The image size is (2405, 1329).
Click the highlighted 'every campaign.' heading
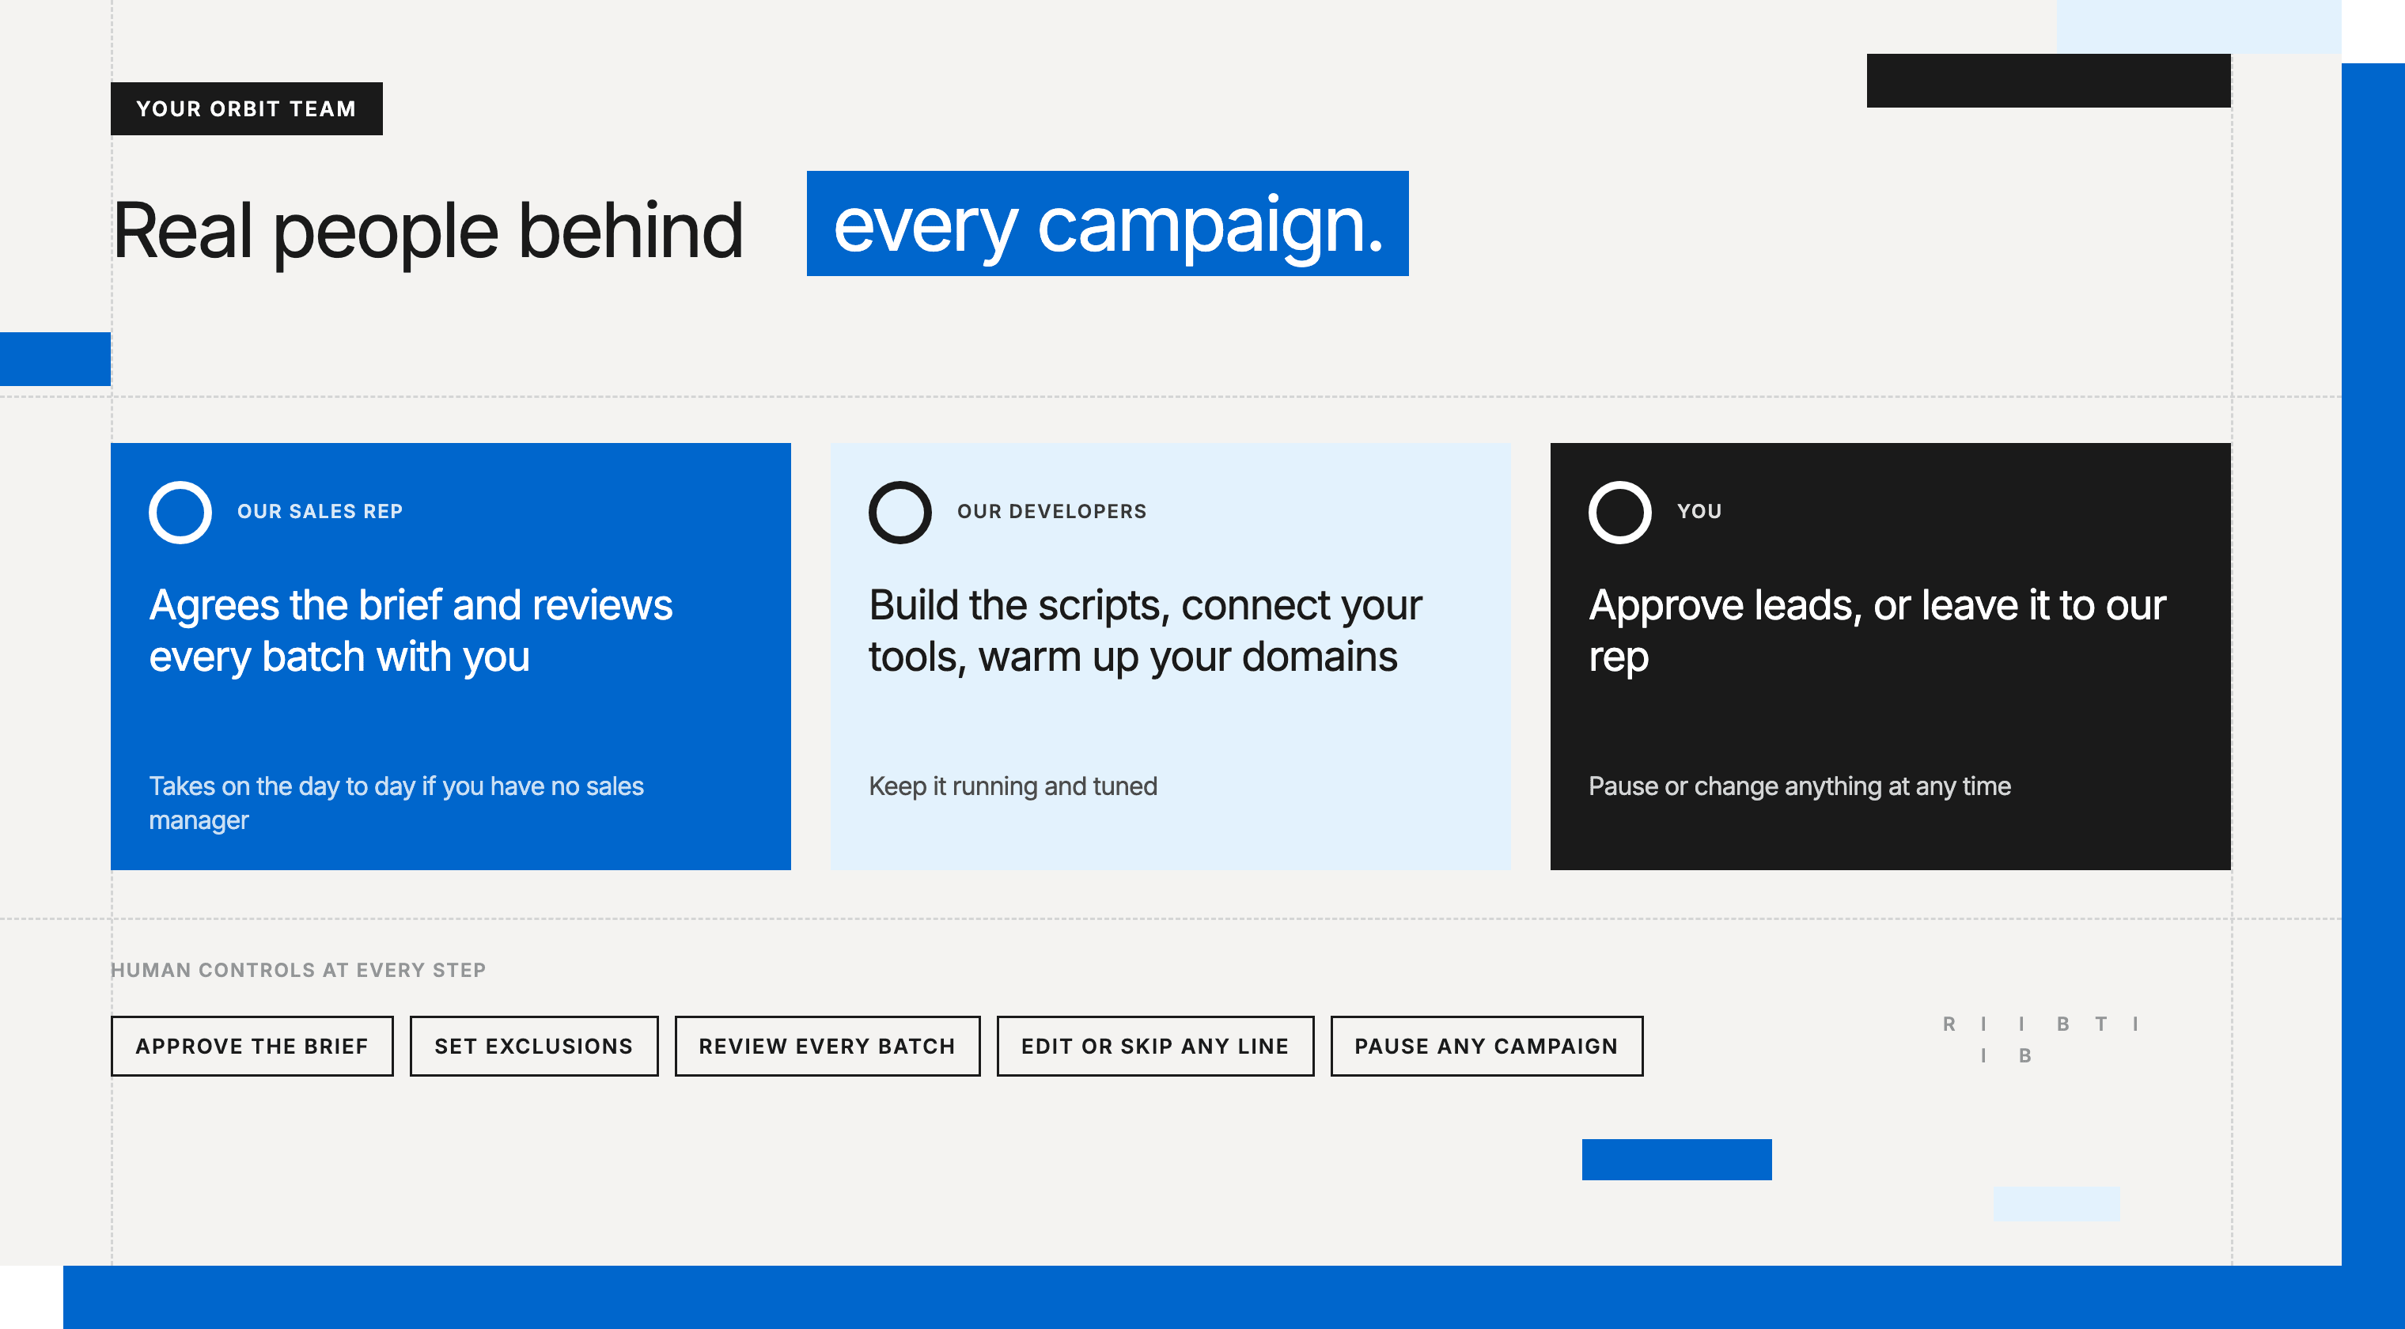point(1108,224)
